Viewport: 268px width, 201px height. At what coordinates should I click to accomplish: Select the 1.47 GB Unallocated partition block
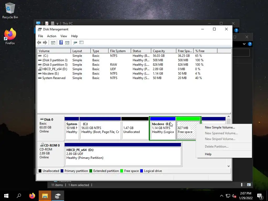pos(135,128)
